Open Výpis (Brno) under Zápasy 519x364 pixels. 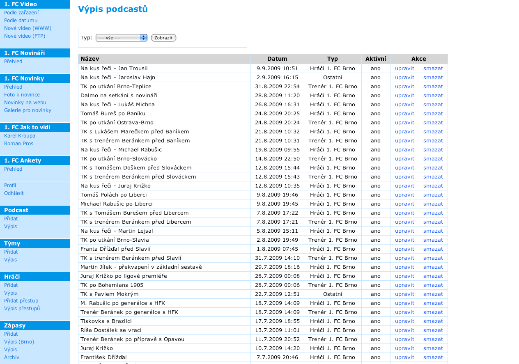(x=19, y=342)
